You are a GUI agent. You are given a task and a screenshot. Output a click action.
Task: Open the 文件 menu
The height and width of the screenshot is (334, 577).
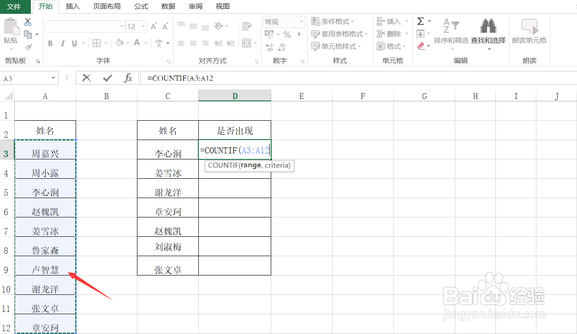[x=15, y=6]
